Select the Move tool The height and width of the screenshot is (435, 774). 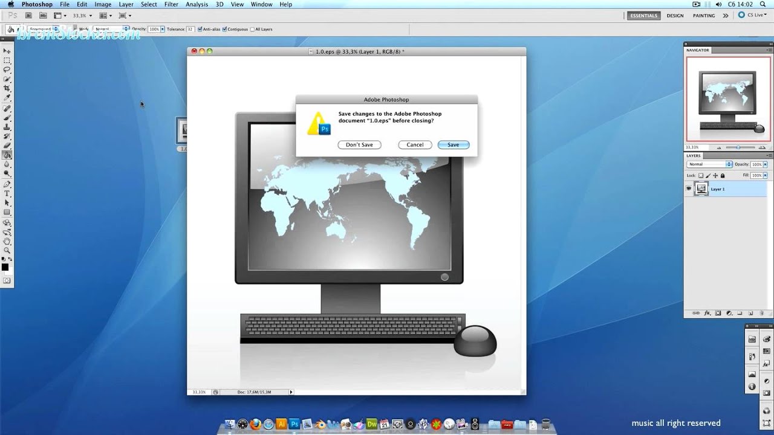coord(7,51)
